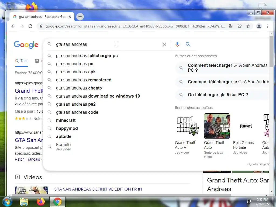276x207 pixels.
Task: Click inside the gta san andreas search field
Action: pyautogui.click(x=107, y=44)
